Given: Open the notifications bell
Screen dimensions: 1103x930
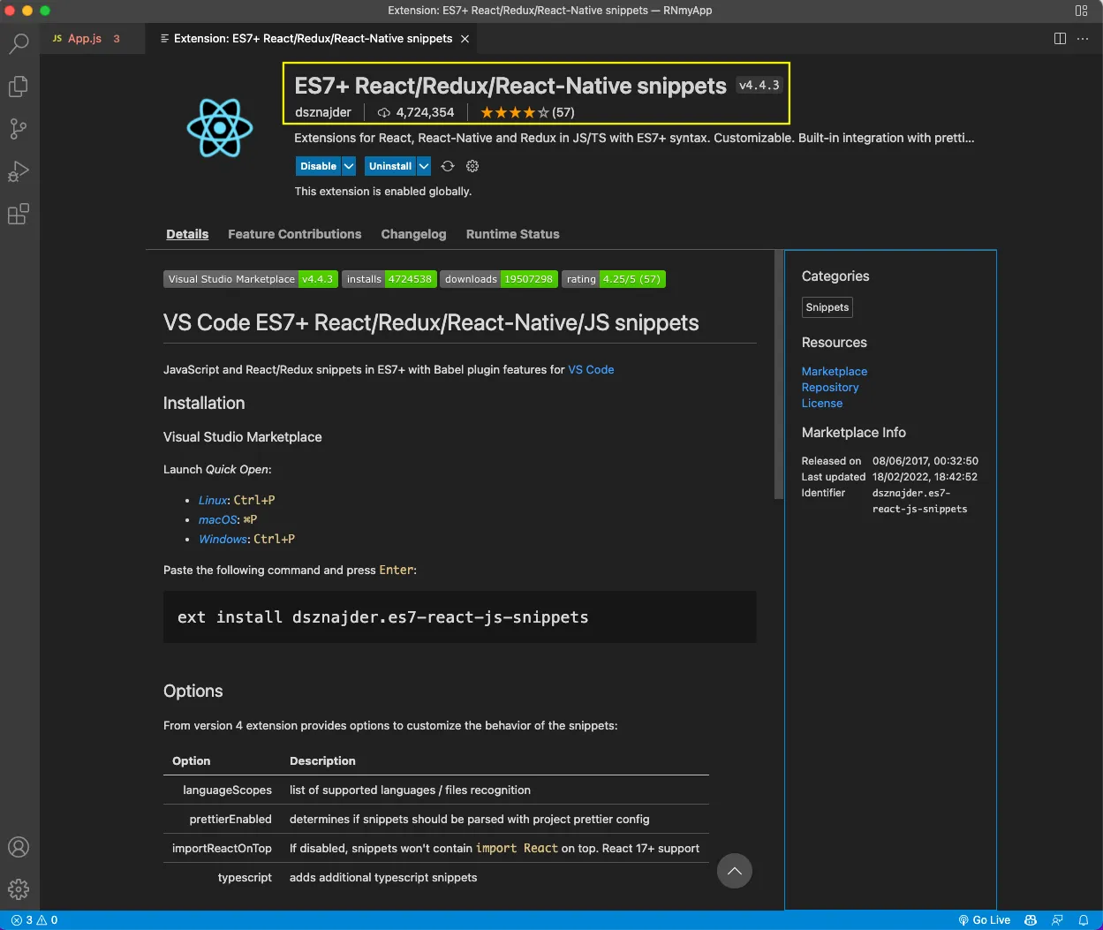Looking at the screenshot, I should pyautogui.click(x=1084, y=920).
